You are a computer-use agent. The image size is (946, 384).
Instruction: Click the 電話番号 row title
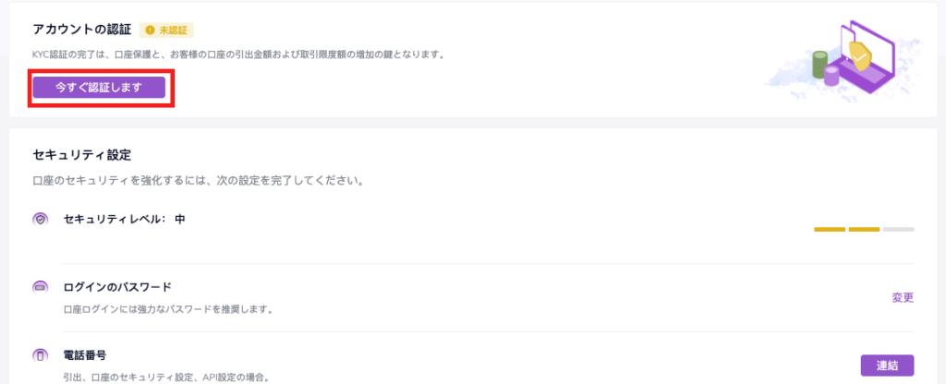tap(85, 354)
